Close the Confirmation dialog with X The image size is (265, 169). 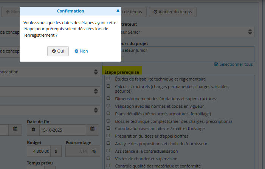tap(118, 11)
